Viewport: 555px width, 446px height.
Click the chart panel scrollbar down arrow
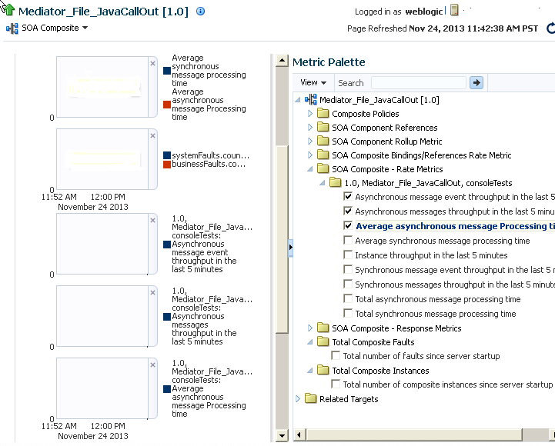(x=282, y=436)
